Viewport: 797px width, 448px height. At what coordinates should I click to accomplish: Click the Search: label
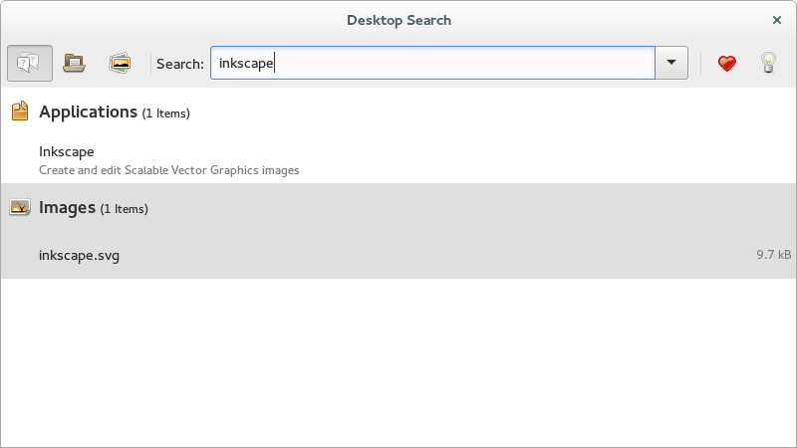(x=180, y=64)
